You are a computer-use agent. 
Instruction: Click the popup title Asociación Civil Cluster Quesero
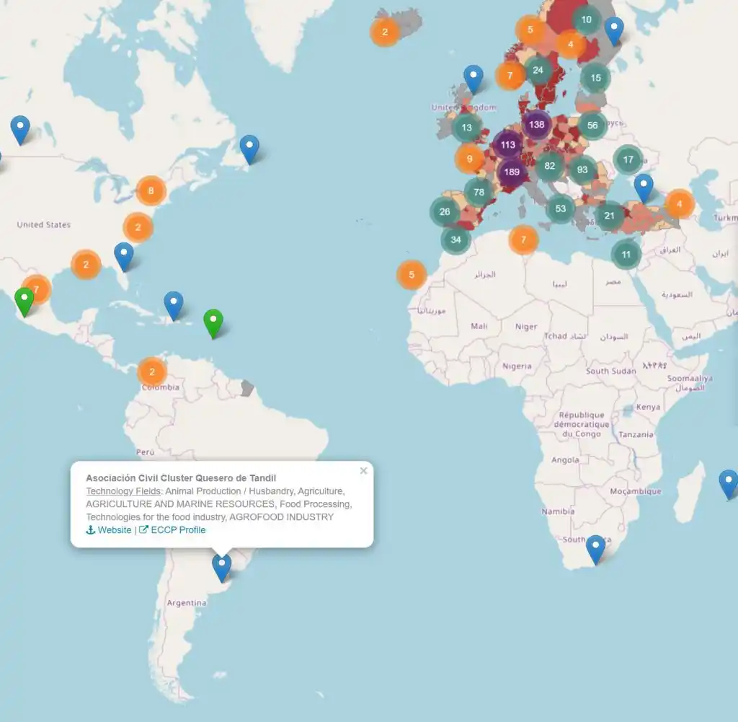pyautogui.click(x=181, y=478)
